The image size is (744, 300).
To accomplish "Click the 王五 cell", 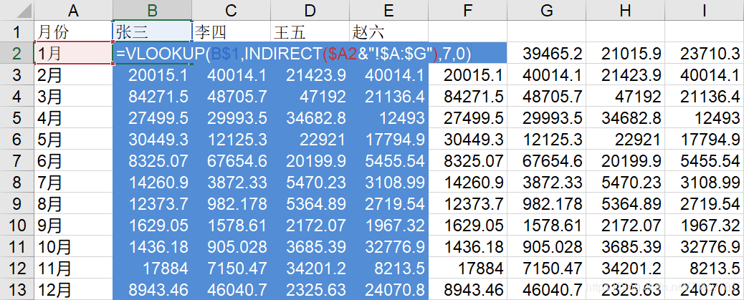I will point(310,32).
